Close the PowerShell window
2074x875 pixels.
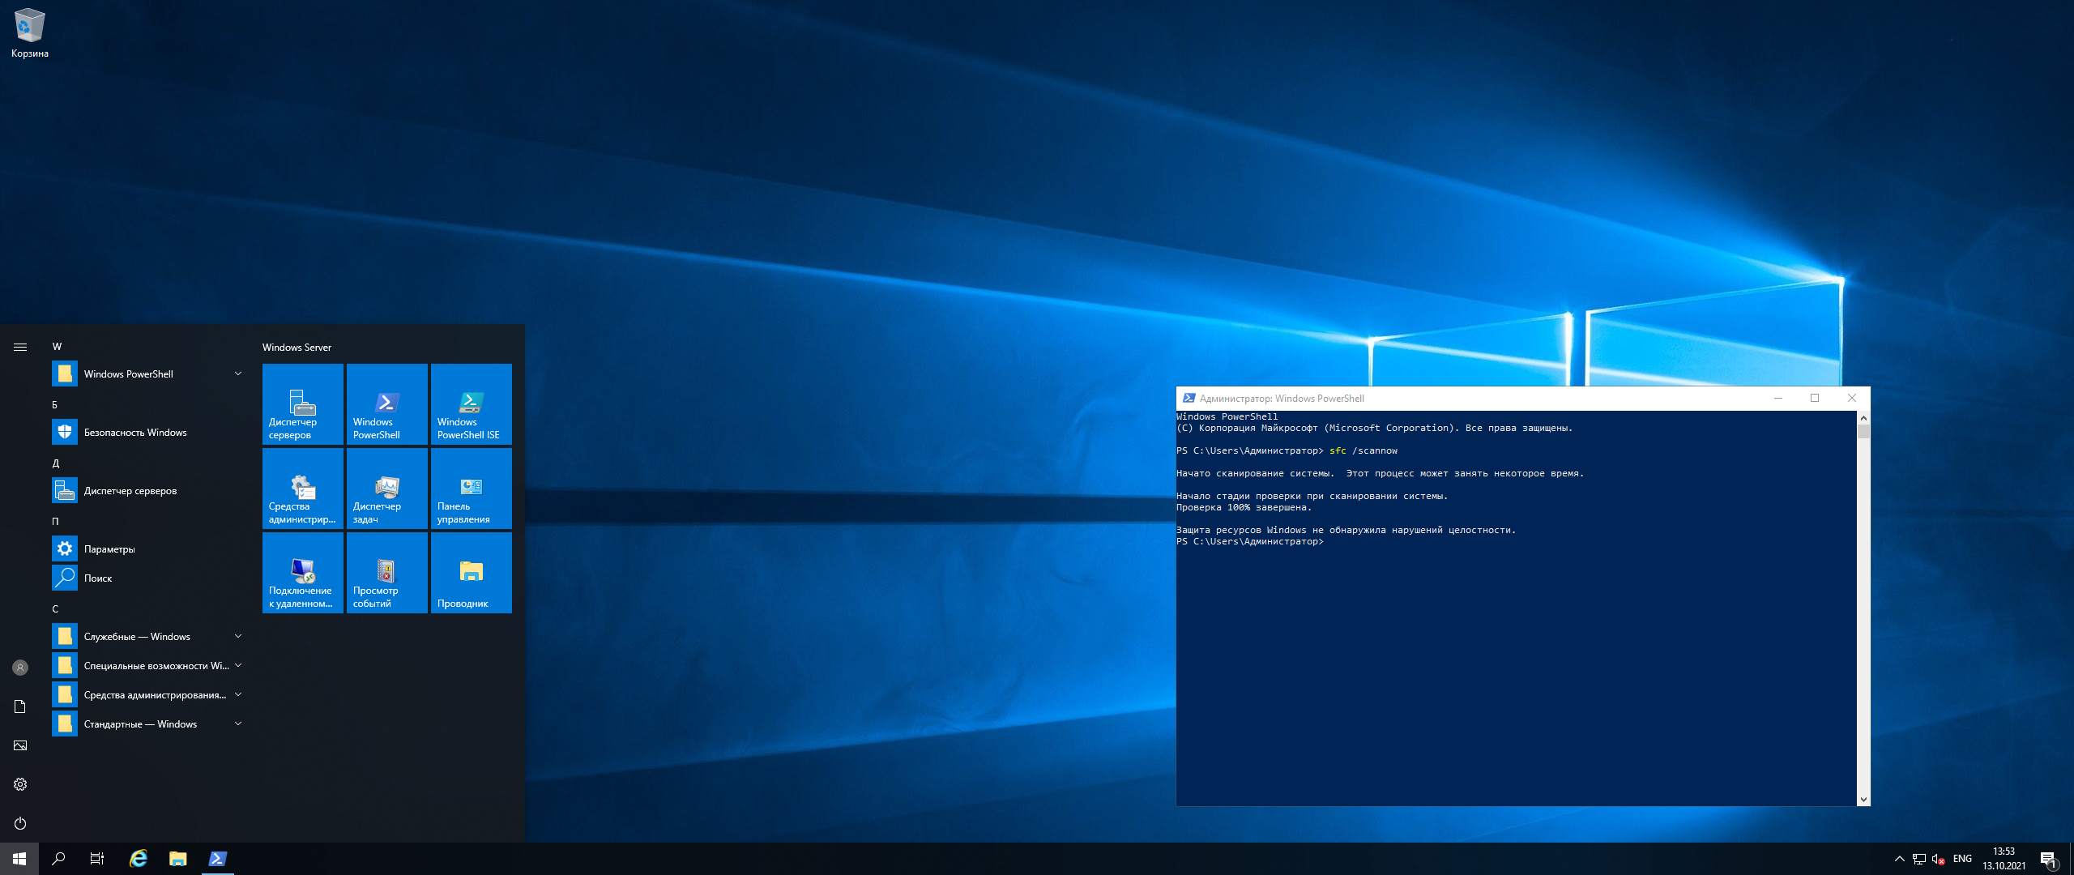[1851, 398]
